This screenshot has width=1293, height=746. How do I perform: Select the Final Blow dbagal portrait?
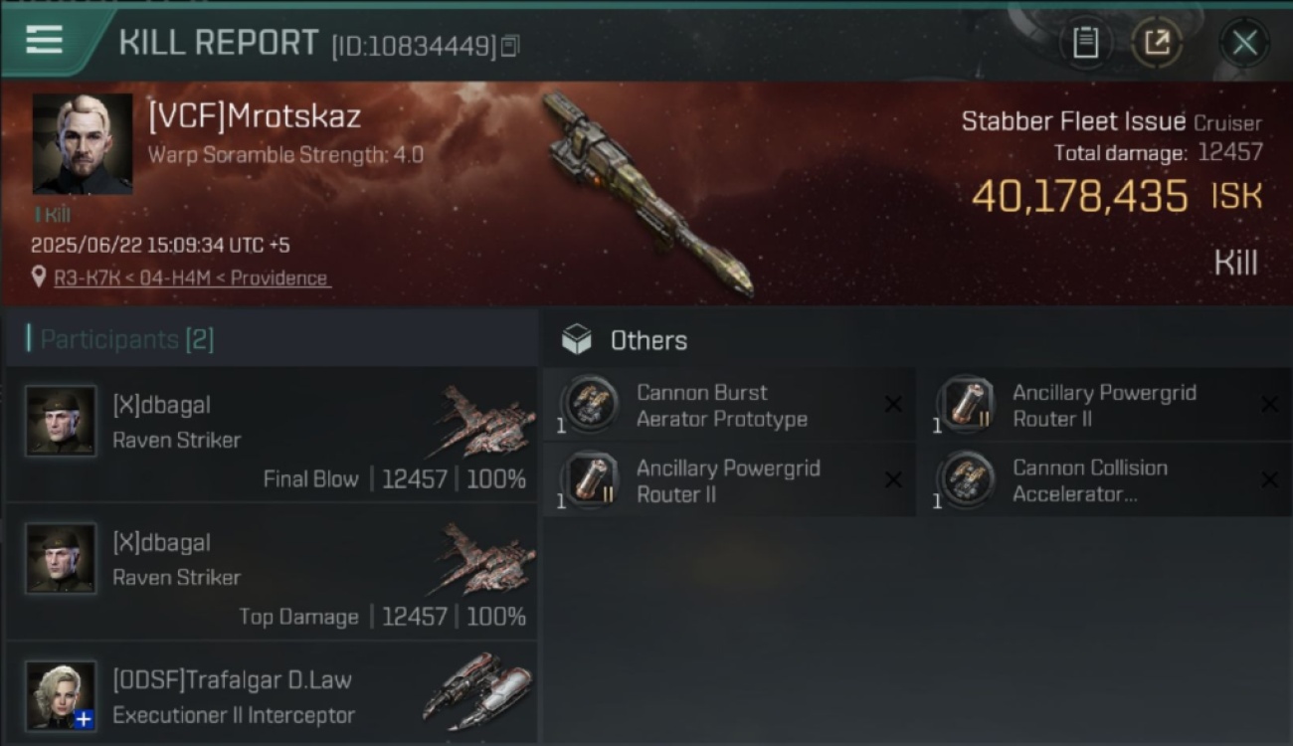pos(62,421)
